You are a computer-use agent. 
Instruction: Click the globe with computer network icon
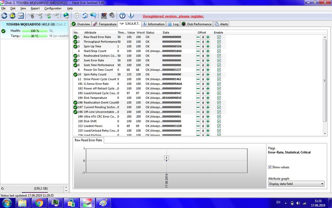click(x=93, y=16)
